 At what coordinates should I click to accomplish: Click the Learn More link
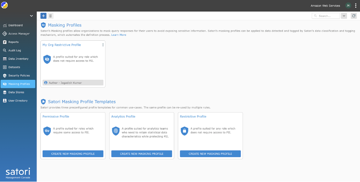(119, 35)
